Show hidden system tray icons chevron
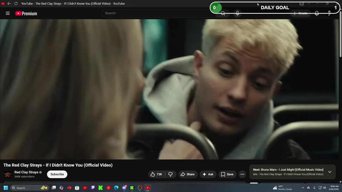This screenshot has height=192, width=342. coord(303,188)
